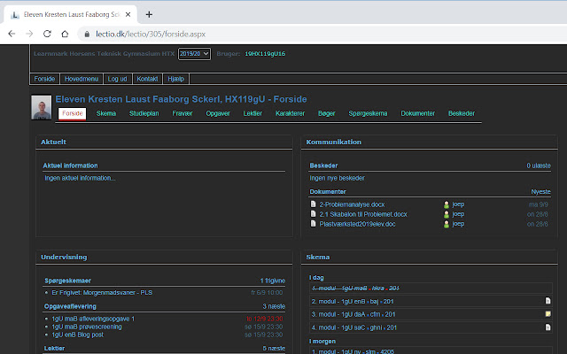Open the Kontakt menu item

pyautogui.click(x=147, y=79)
